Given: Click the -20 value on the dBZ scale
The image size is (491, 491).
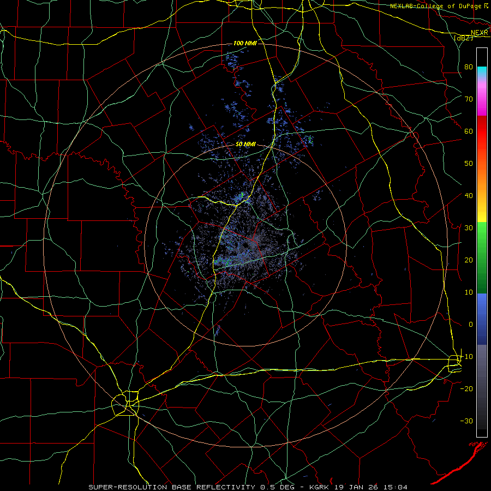Looking at the screenshot, I should click(x=466, y=389).
